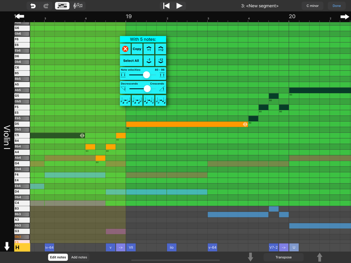Click the redo arrow icon
351x263 pixels.
(x=46, y=6)
